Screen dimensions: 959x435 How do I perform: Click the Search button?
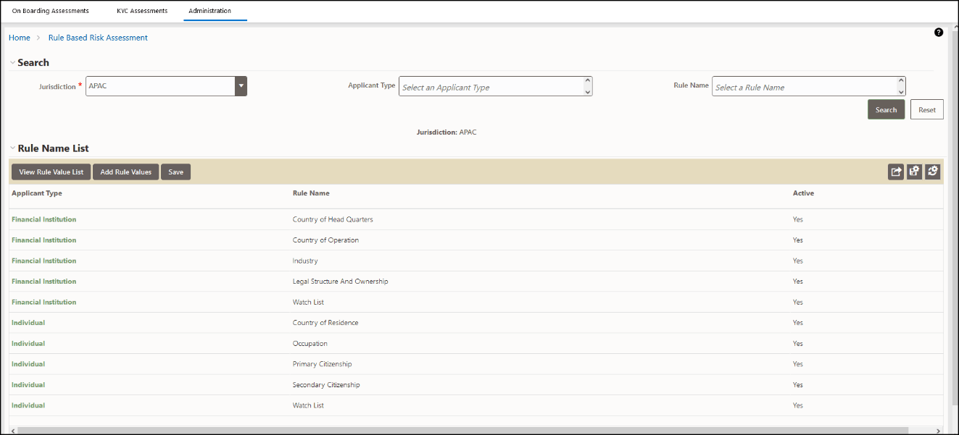click(x=886, y=110)
